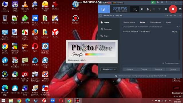Stop the Bandicam recording with red button

pos(173,9)
